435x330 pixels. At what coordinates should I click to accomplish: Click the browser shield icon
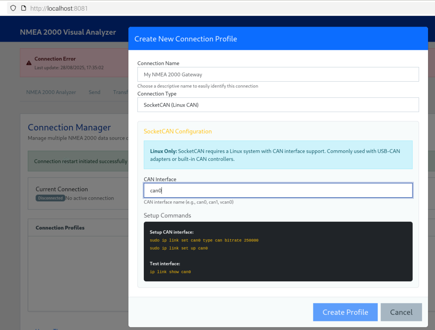(13, 8)
